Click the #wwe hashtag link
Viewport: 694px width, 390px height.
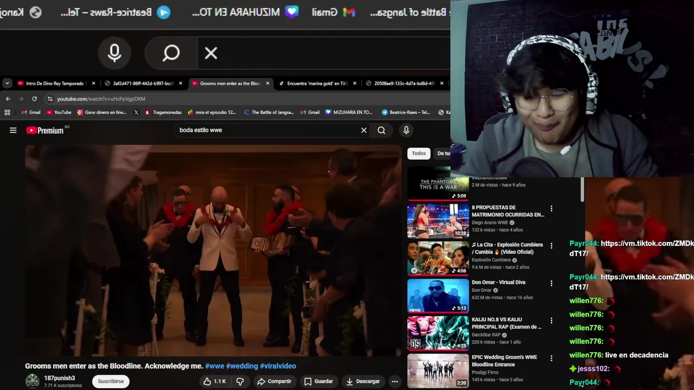coord(214,366)
